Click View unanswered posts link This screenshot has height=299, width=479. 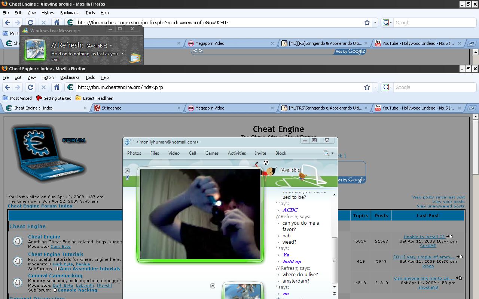click(x=441, y=206)
